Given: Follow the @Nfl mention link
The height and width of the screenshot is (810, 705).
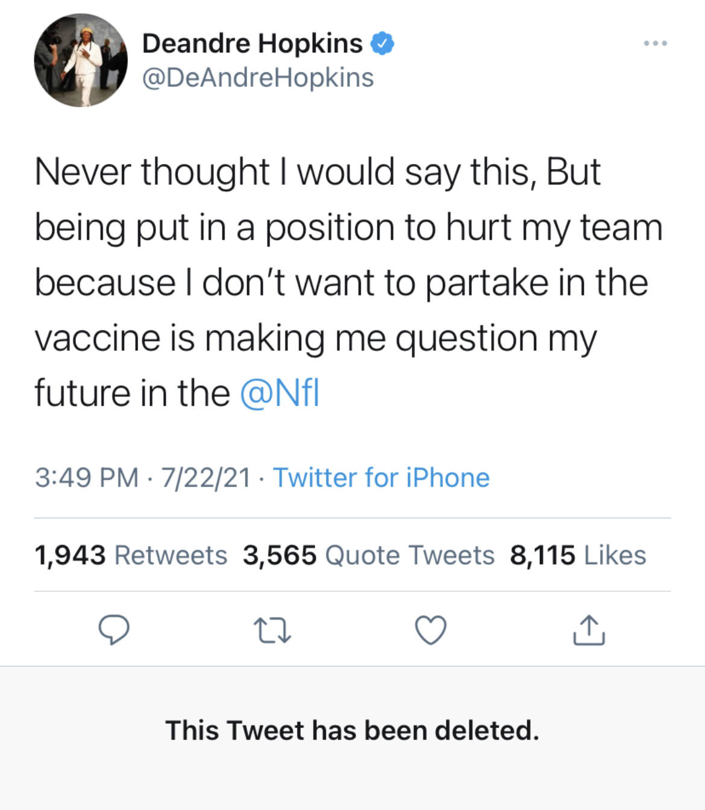Looking at the screenshot, I should [280, 393].
